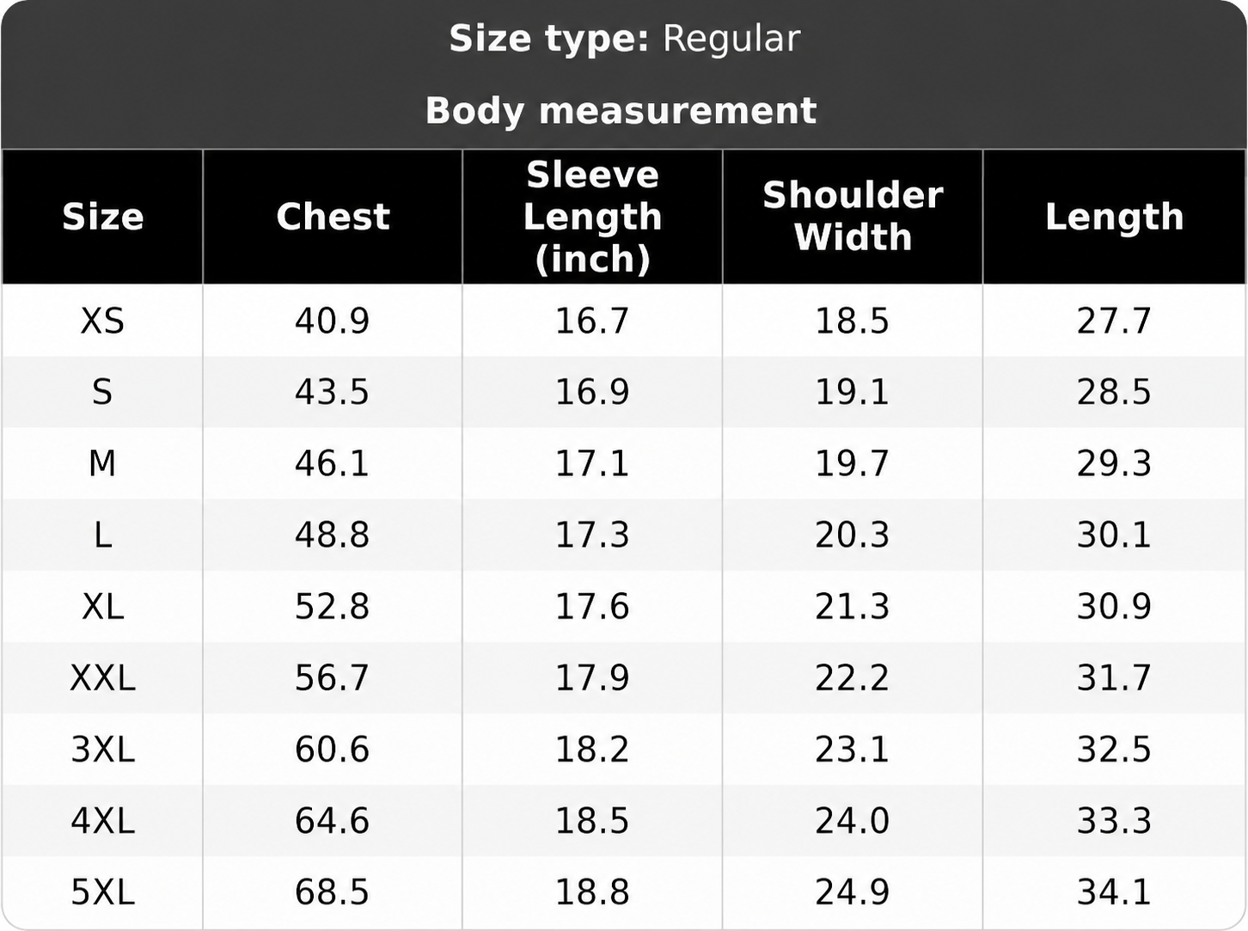Select the XXL size label
This screenshot has height=931, width=1248.
[102, 677]
